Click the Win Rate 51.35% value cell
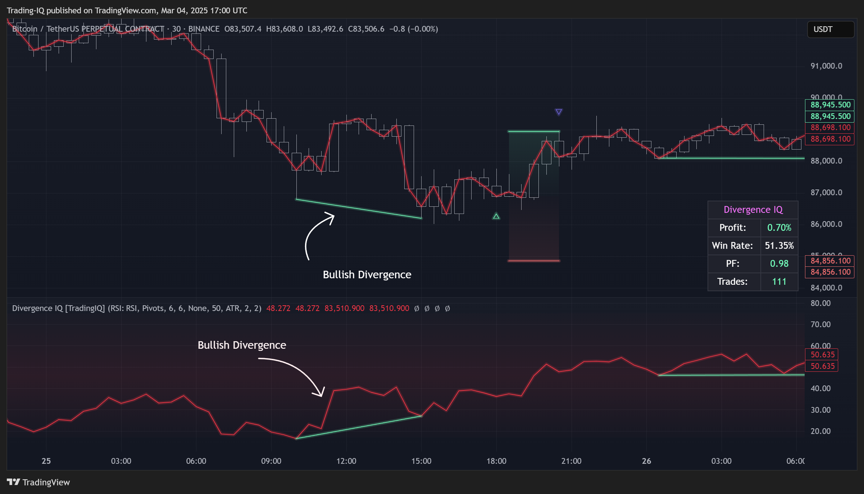Image resolution: width=864 pixels, height=494 pixels. coord(779,246)
